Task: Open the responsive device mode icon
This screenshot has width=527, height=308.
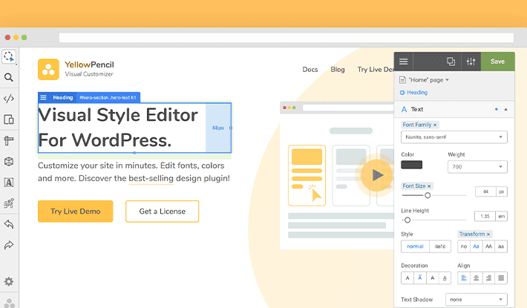Action: coord(9,119)
